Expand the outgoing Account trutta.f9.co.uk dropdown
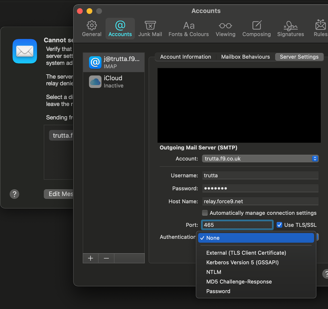 260,159
